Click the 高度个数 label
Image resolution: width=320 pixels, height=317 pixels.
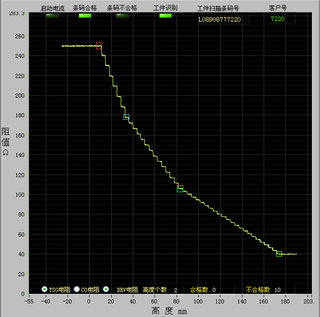(154, 290)
